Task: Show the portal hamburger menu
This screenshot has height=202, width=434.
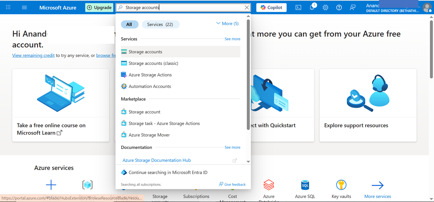Action: tap(24, 7)
